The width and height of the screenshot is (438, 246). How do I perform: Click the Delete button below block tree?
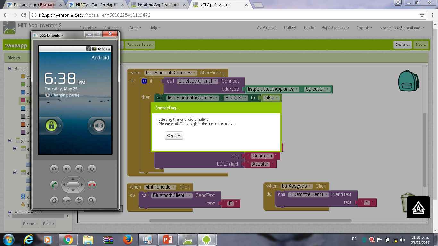[48, 224]
